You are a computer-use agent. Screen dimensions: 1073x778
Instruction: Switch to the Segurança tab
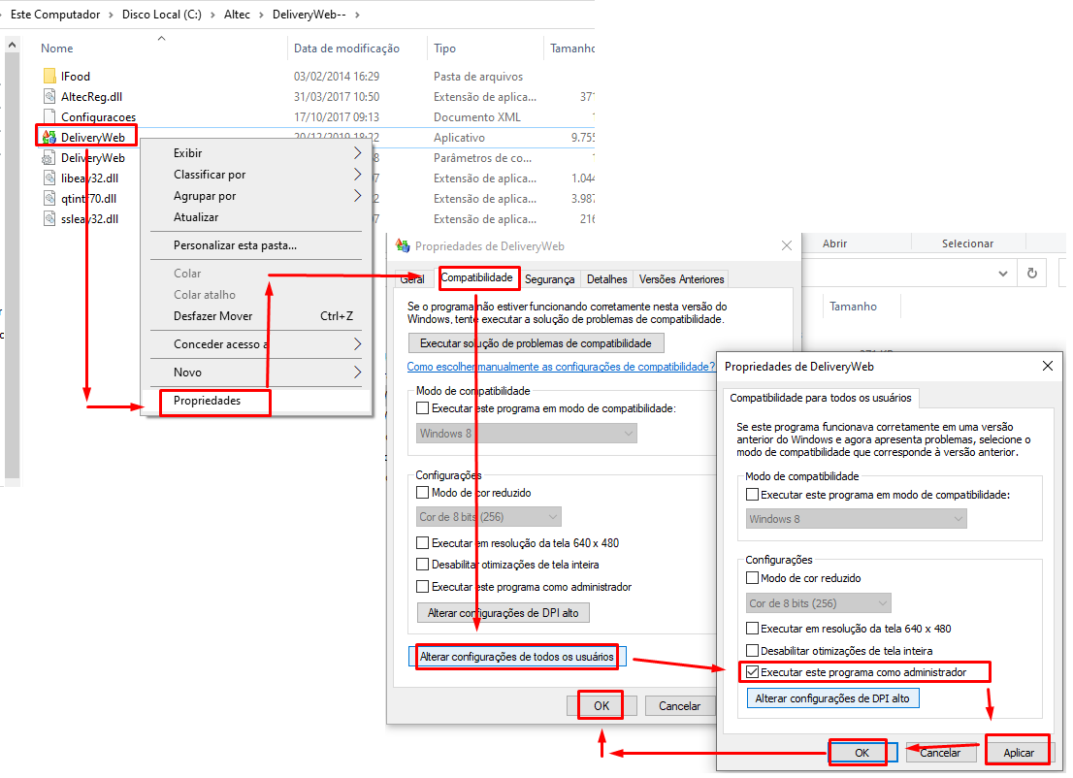pyautogui.click(x=549, y=279)
